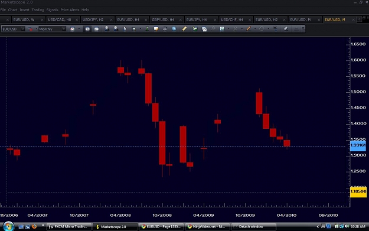Select the zoom in magnifier icon
Screen dimensions: 369x231
pyautogui.click(x=107, y=29)
